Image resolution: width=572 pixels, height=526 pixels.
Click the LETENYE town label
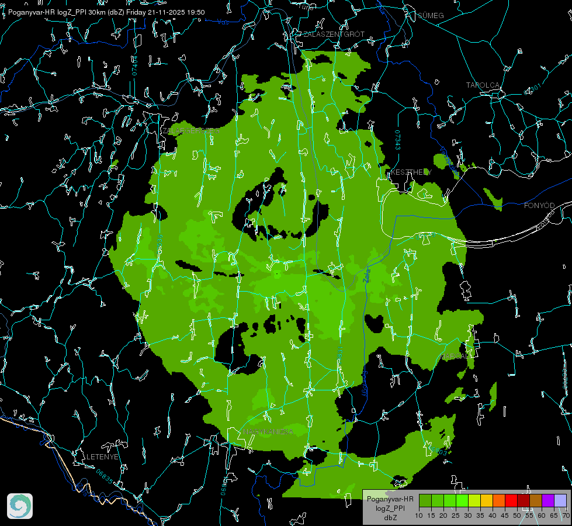pyautogui.click(x=102, y=457)
